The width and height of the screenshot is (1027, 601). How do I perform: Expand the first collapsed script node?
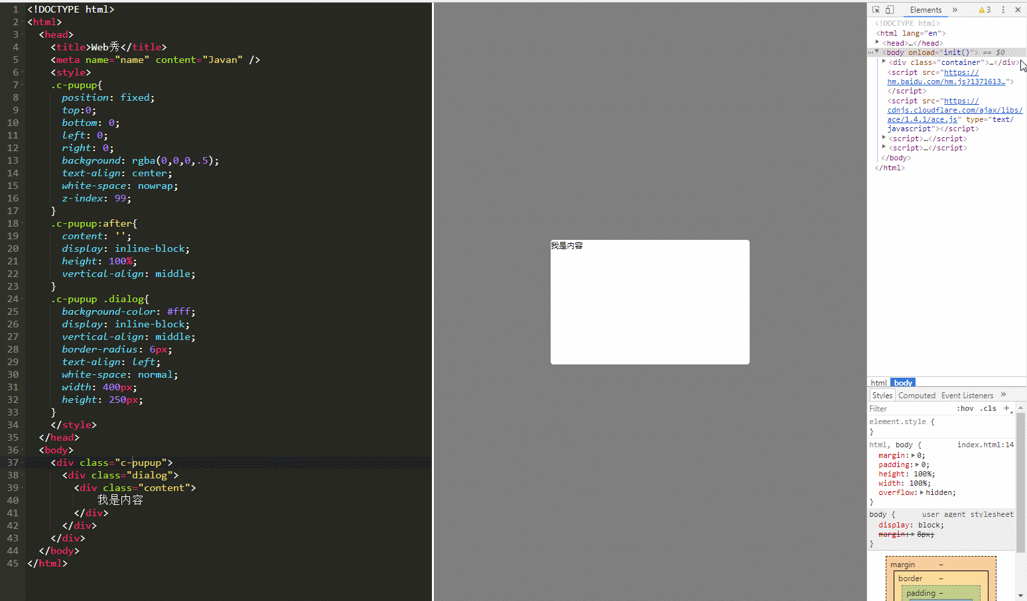point(884,137)
